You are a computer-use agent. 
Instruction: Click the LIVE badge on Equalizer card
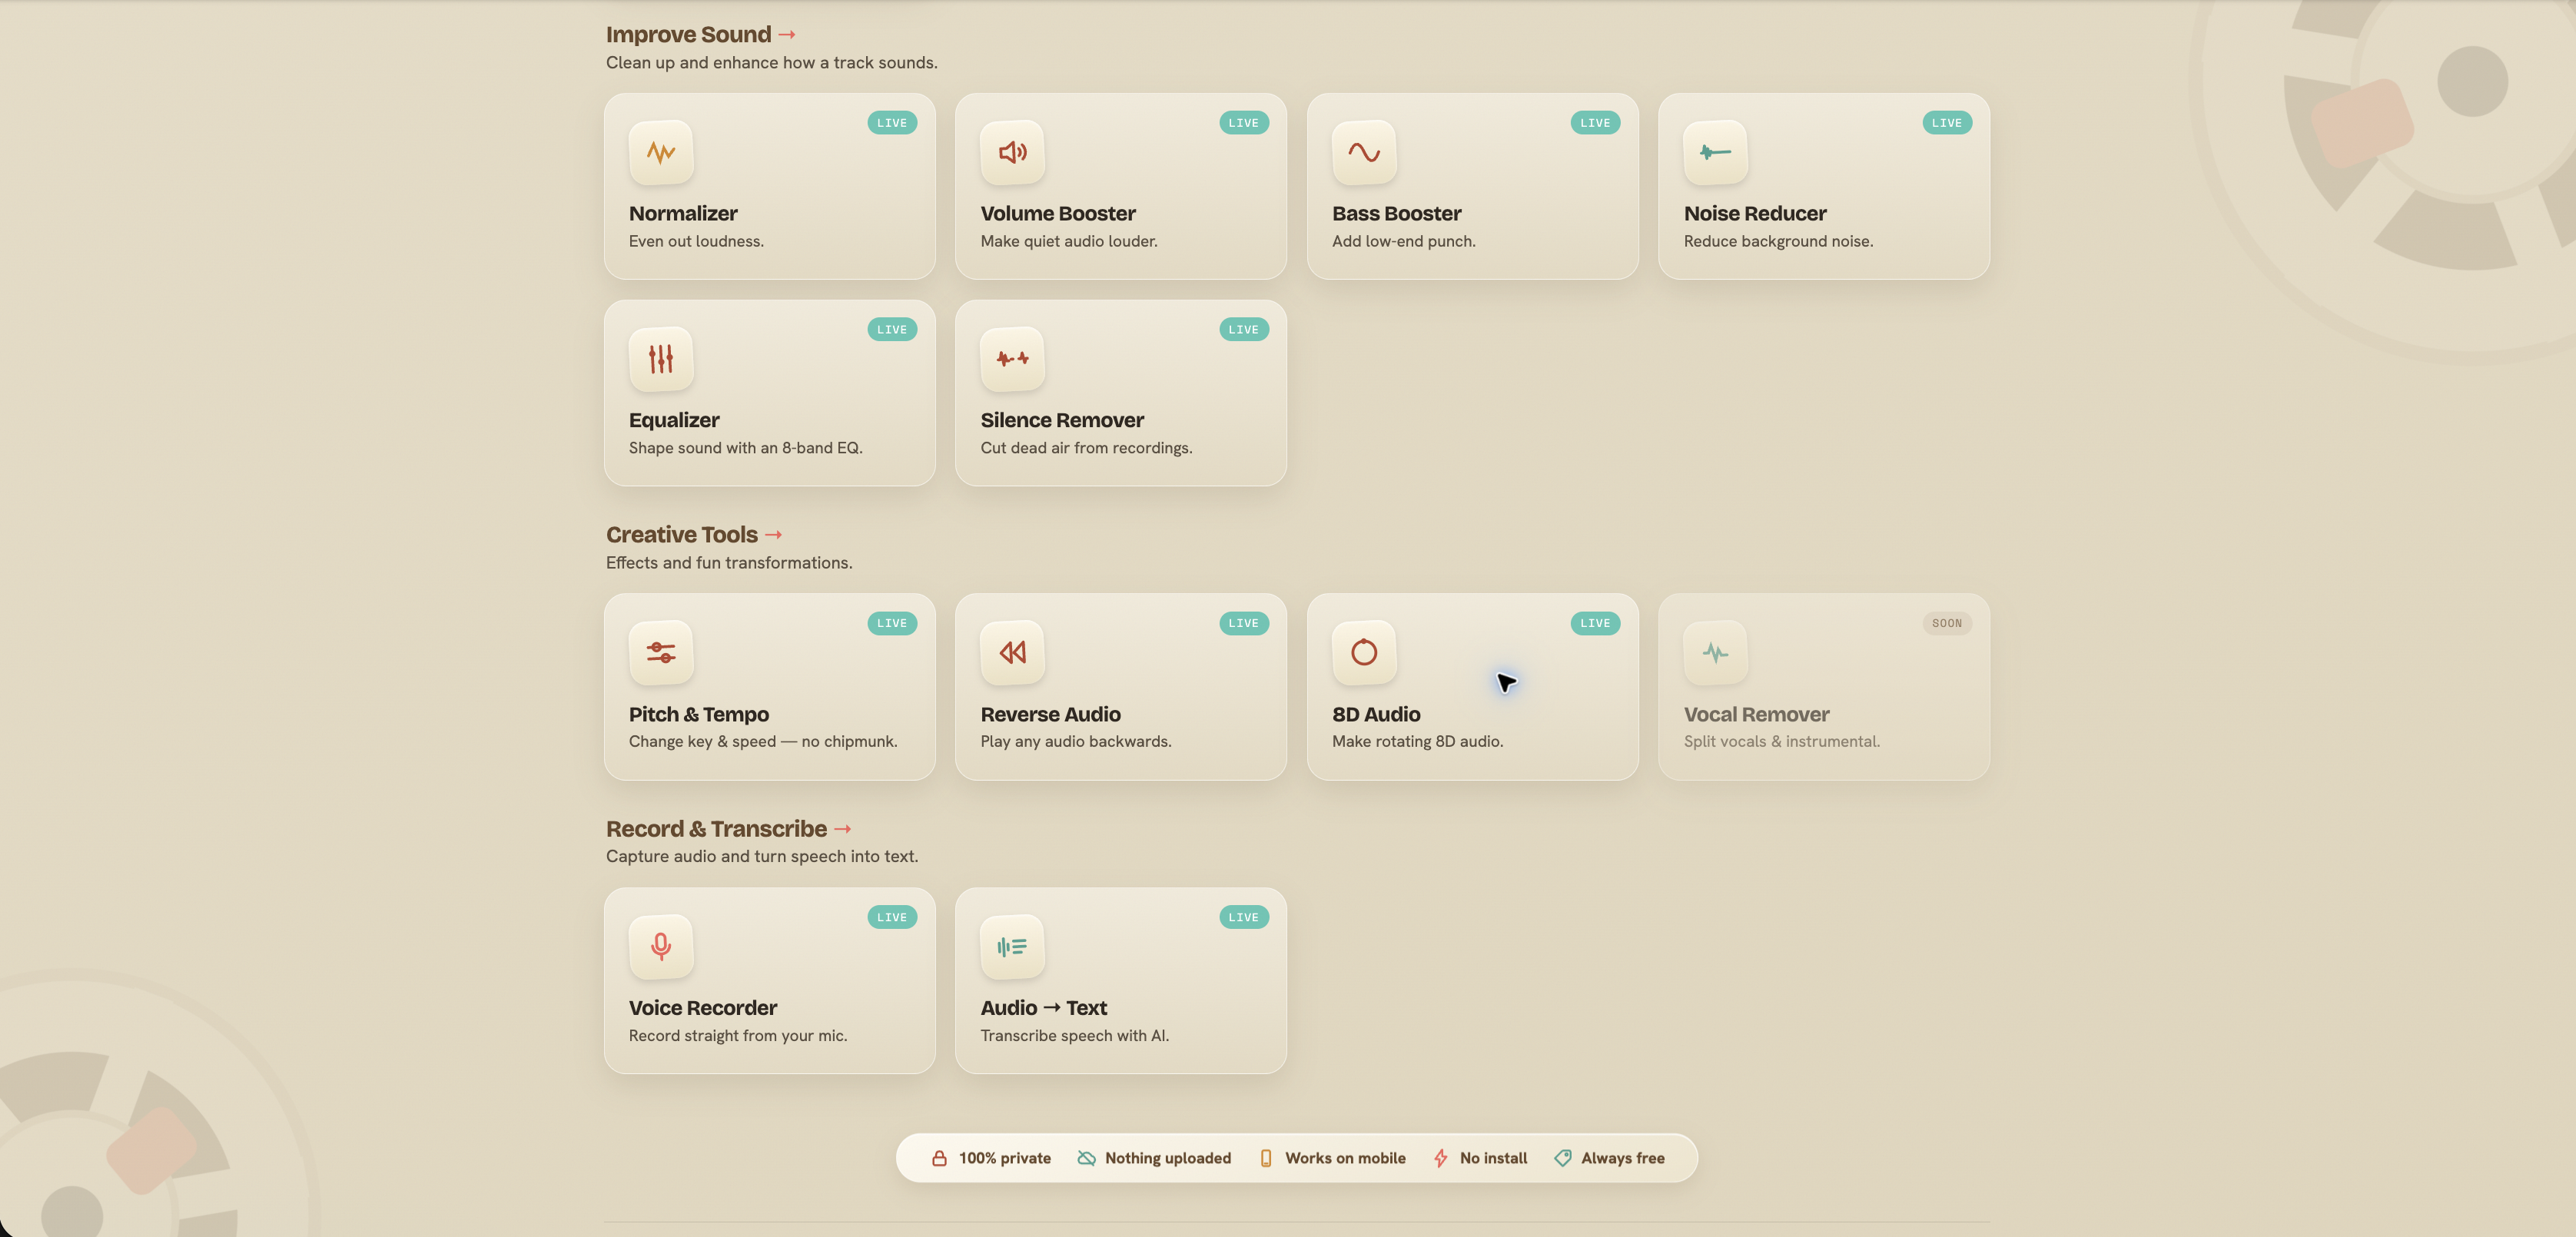pyautogui.click(x=892, y=329)
